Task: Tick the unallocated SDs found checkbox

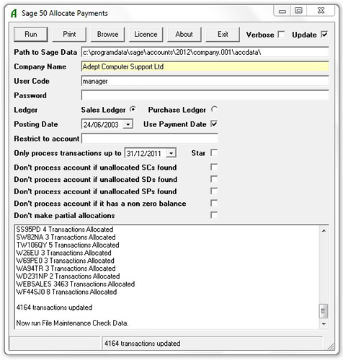Action: pos(214,179)
